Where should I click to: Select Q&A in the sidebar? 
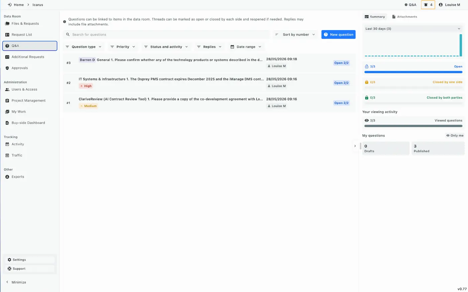(30, 46)
